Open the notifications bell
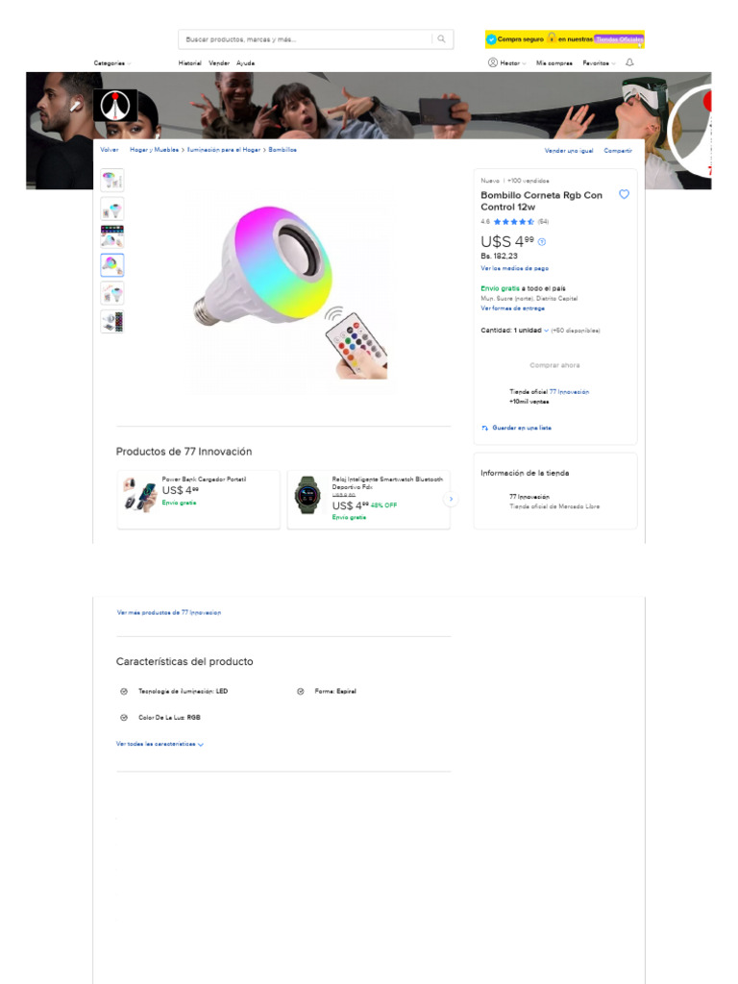Image resolution: width=738 pixels, height=984 pixels. (629, 62)
